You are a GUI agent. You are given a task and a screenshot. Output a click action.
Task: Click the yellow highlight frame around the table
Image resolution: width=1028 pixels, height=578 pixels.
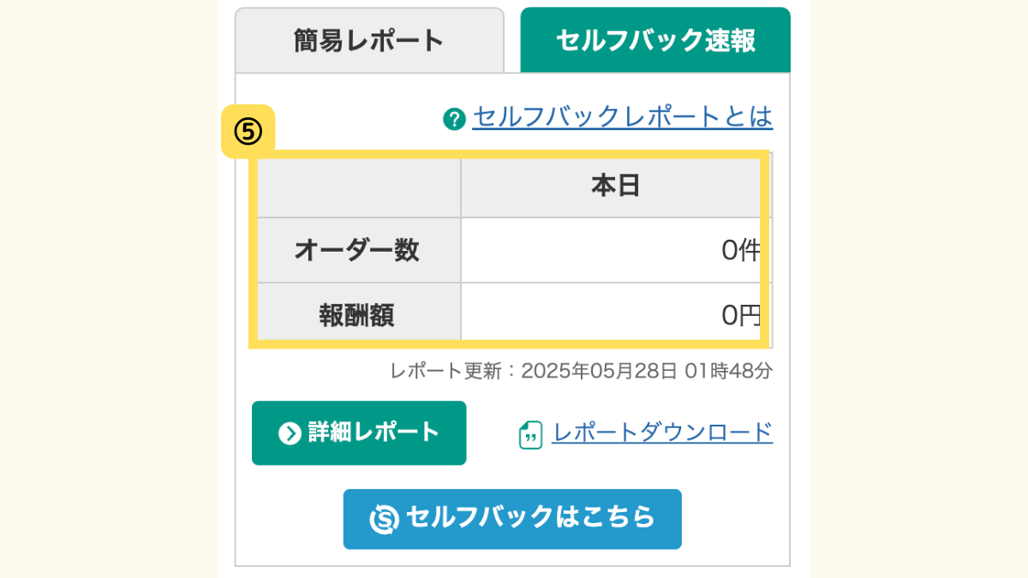coord(509,154)
